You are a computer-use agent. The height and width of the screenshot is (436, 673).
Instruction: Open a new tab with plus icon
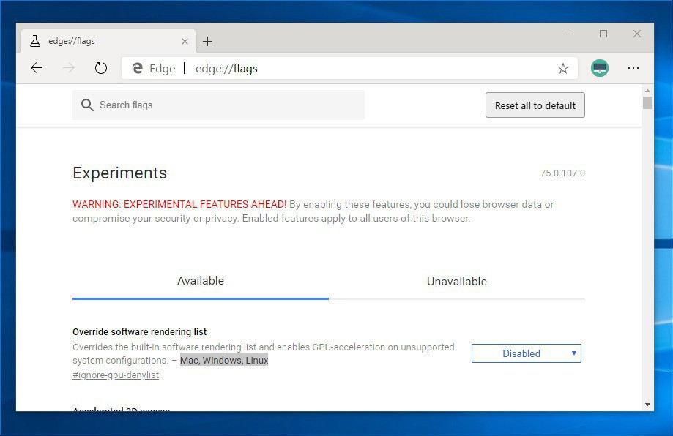click(208, 41)
